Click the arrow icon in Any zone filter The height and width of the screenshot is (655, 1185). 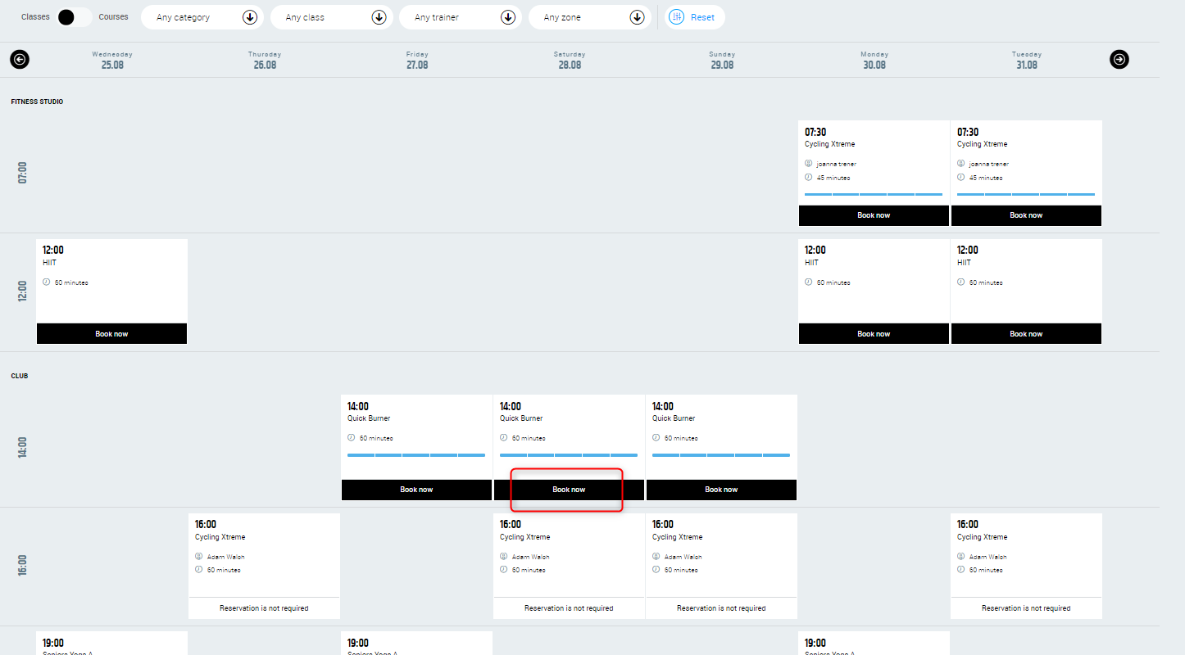[637, 17]
